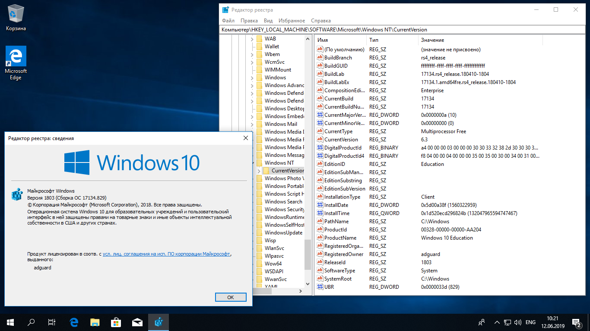Click the ProductName value icon
The width and height of the screenshot is (590, 331).
pyautogui.click(x=320, y=237)
